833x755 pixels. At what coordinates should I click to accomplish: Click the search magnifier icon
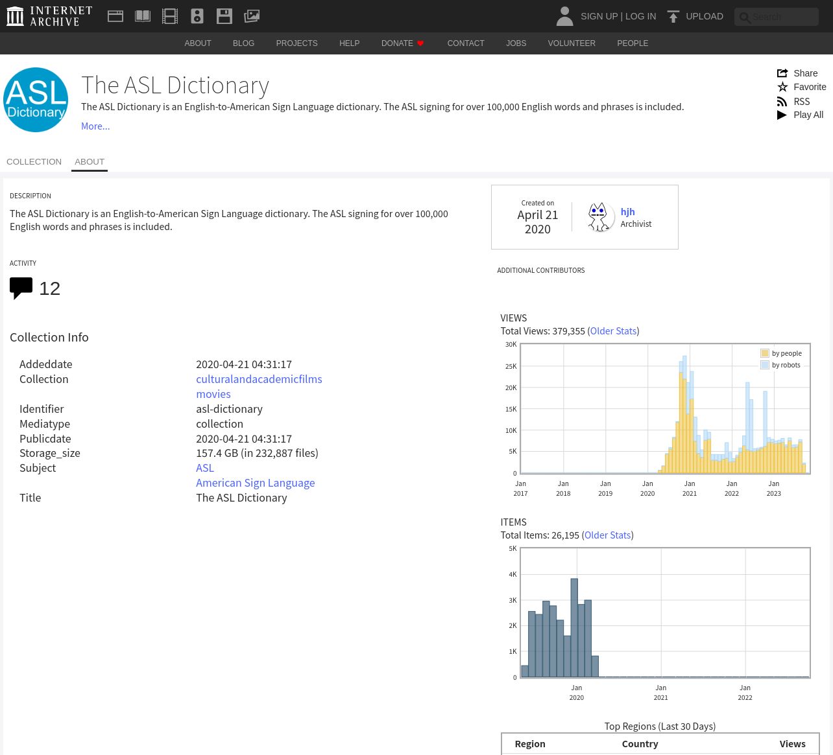pyautogui.click(x=745, y=17)
